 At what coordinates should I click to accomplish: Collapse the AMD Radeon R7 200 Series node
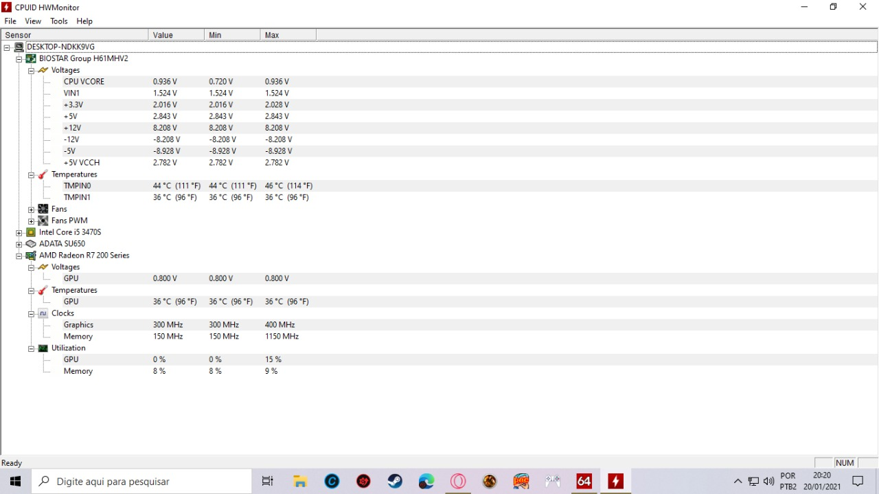(x=19, y=256)
